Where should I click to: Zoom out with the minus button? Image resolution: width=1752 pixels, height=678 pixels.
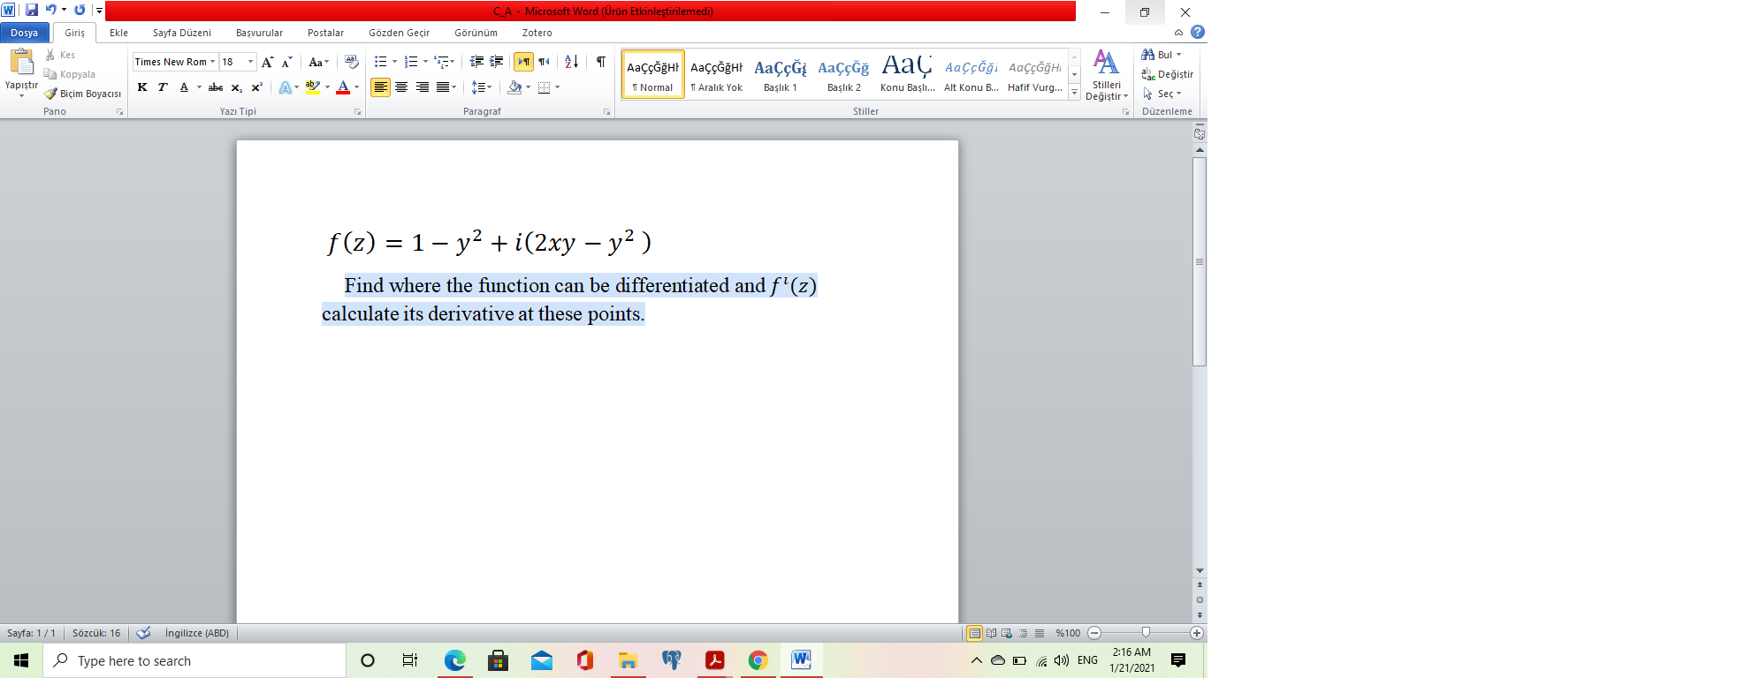click(1094, 633)
